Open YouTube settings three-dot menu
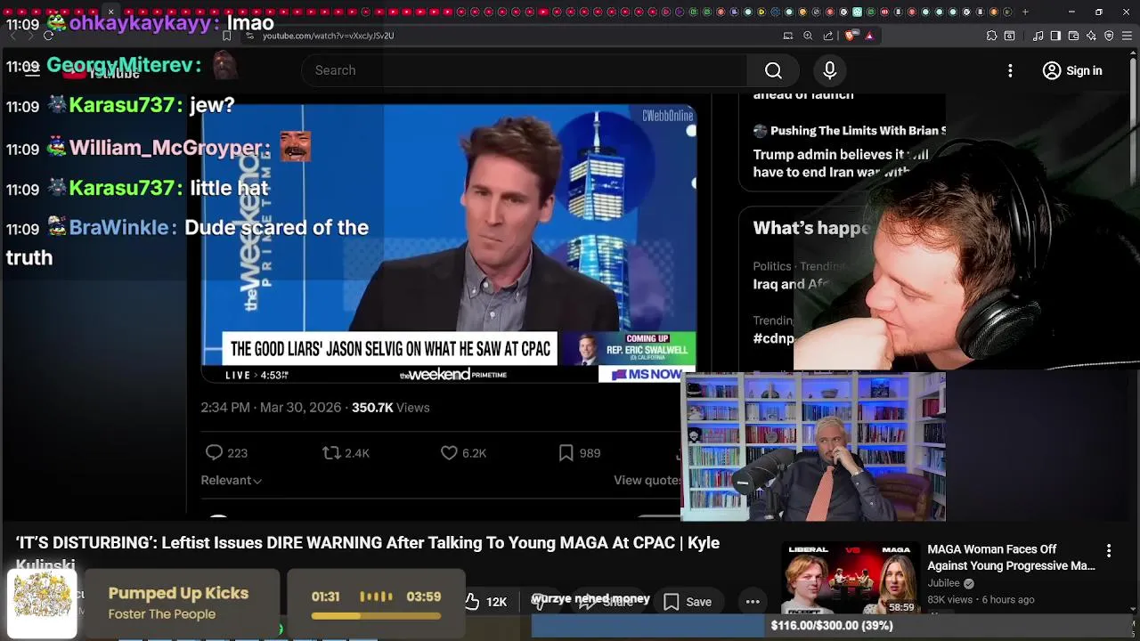Viewport: 1140px width, 641px height. (x=1010, y=70)
